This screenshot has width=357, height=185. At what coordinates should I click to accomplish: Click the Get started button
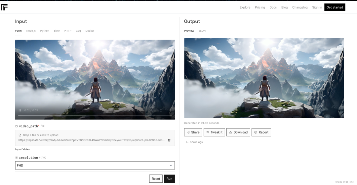click(x=335, y=7)
